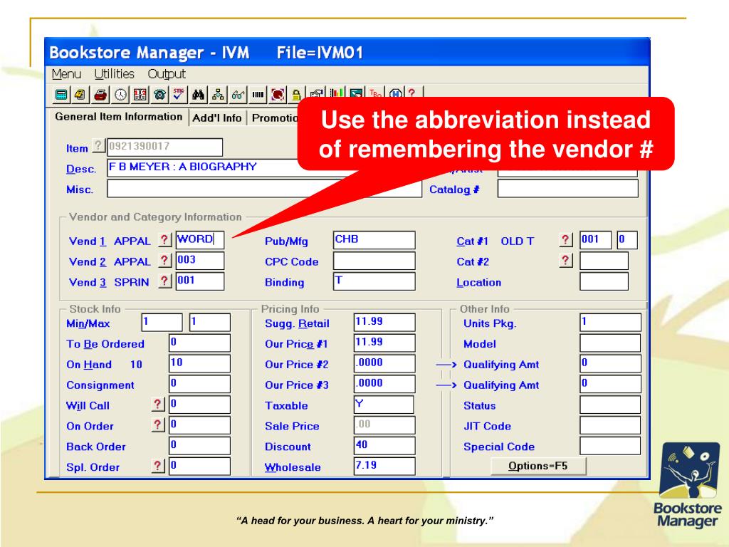Click the STK checkmark toolbar icon
The image size is (729, 547).
tap(179, 95)
